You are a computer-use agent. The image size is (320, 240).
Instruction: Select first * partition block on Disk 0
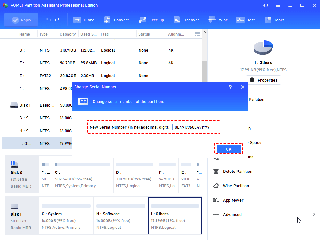tap(45, 174)
